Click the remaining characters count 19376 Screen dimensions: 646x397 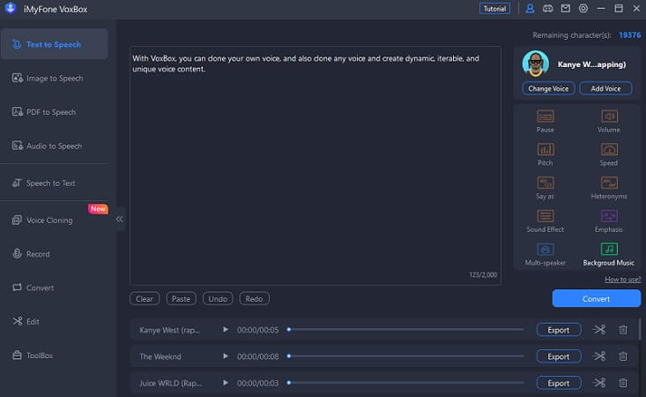[x=629, y=35]
